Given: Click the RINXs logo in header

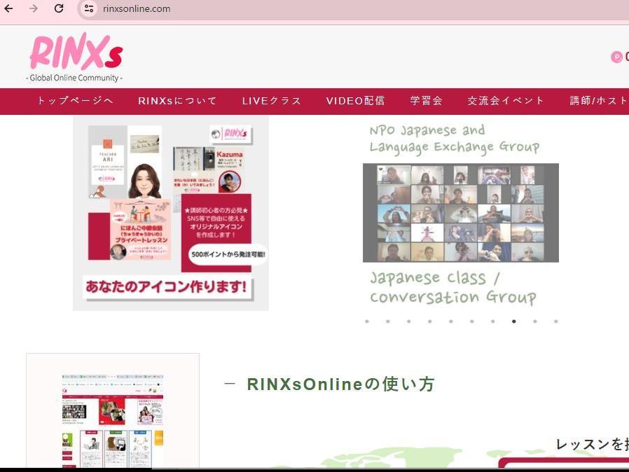Looking at the screenshot, I should 76,56.
